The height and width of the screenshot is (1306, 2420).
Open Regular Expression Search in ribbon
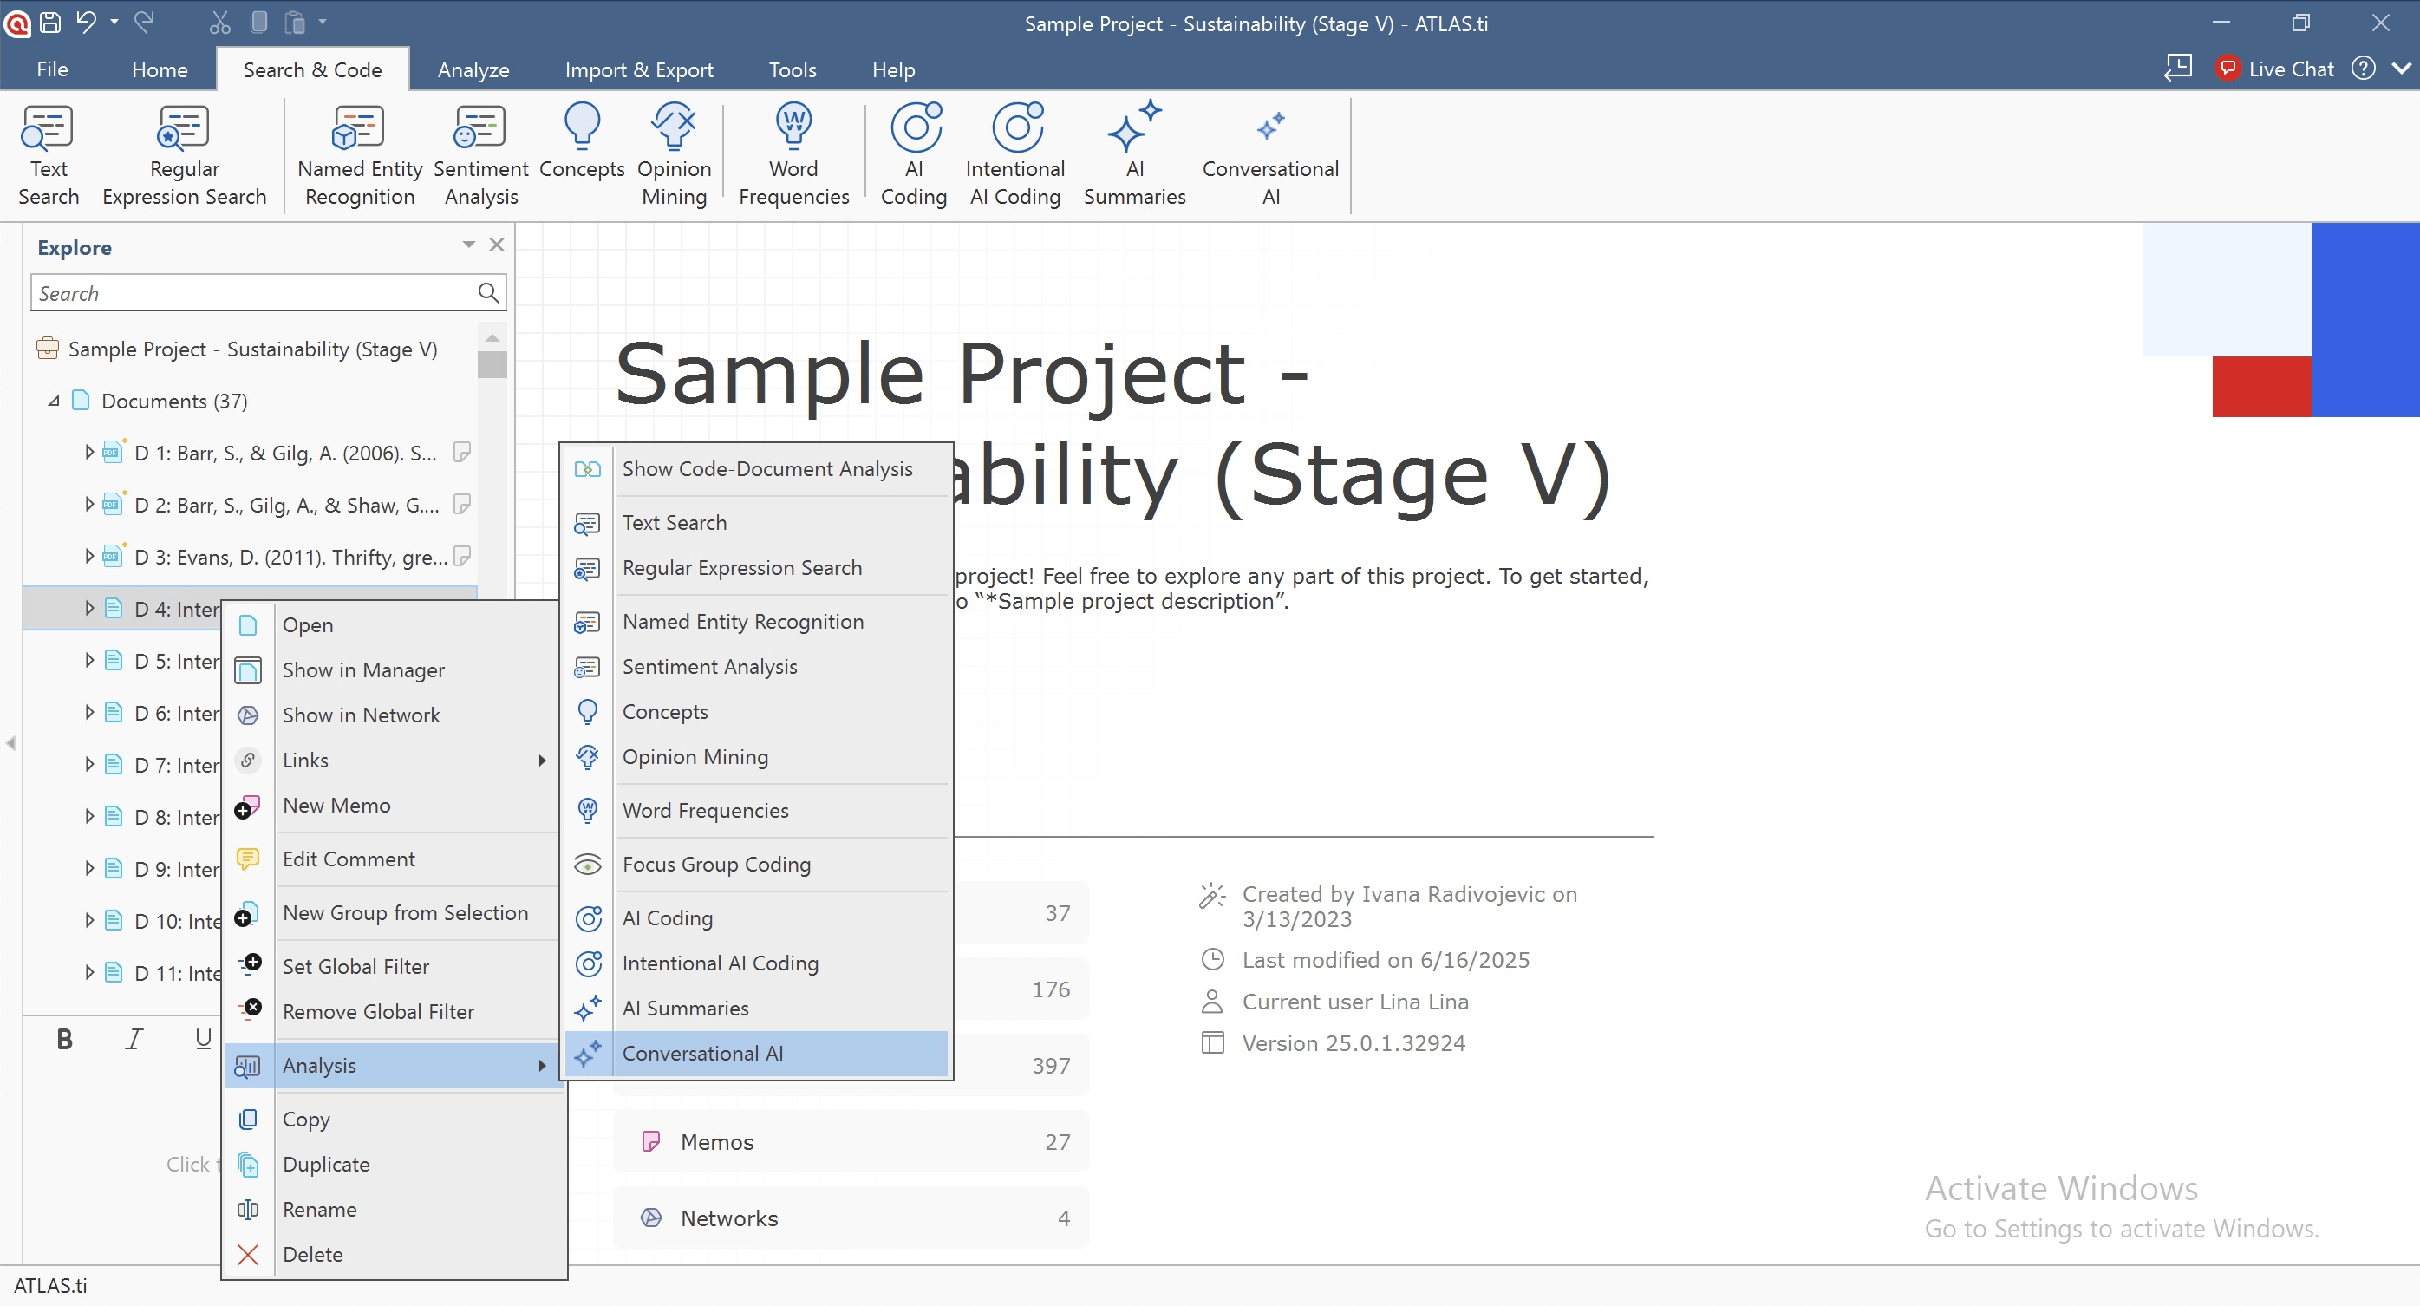coord(184,155)
